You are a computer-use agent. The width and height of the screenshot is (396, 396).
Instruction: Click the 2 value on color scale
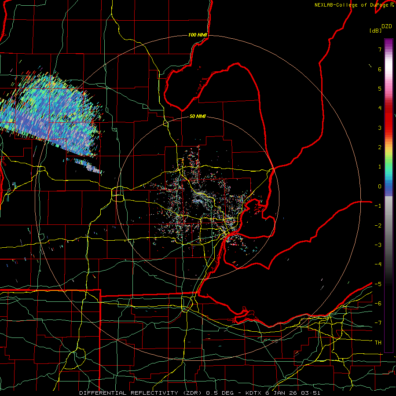[x=380, y=147]
